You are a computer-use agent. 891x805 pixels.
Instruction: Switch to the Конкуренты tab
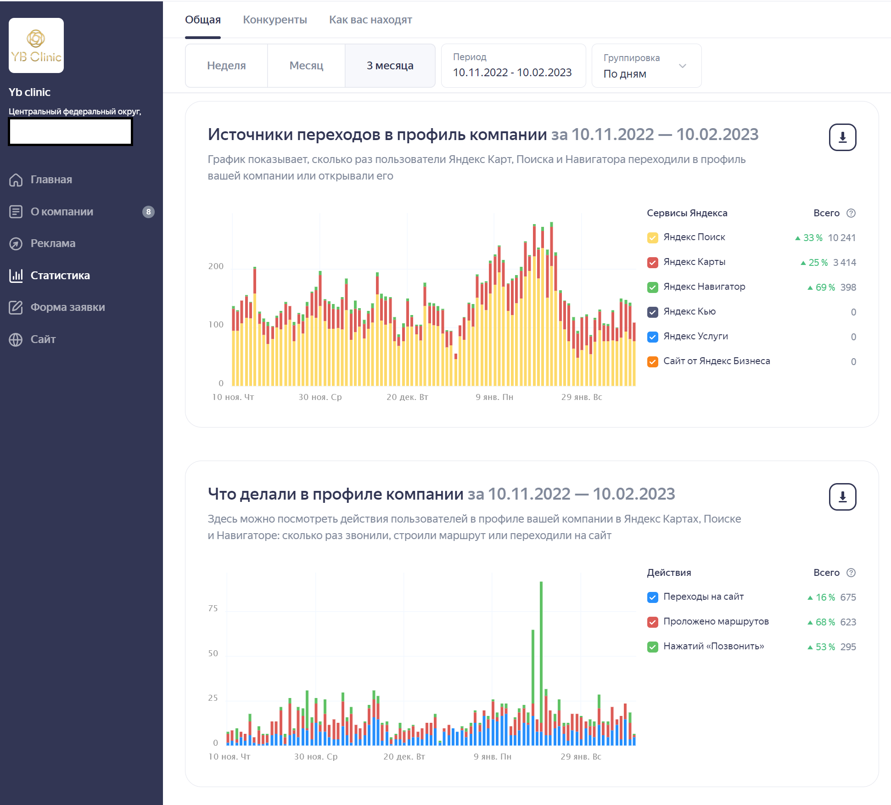click(275, 20)
